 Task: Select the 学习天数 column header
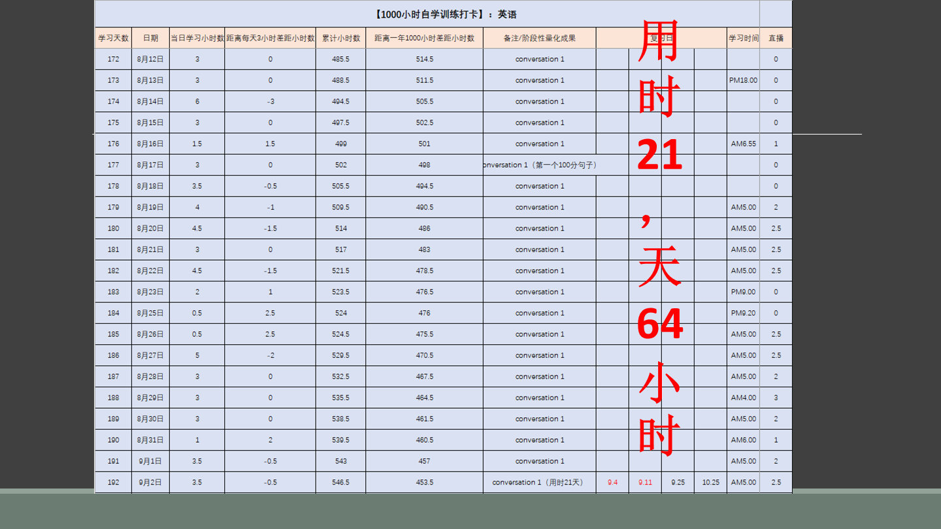pyautogui.click(x=113, y=38)
